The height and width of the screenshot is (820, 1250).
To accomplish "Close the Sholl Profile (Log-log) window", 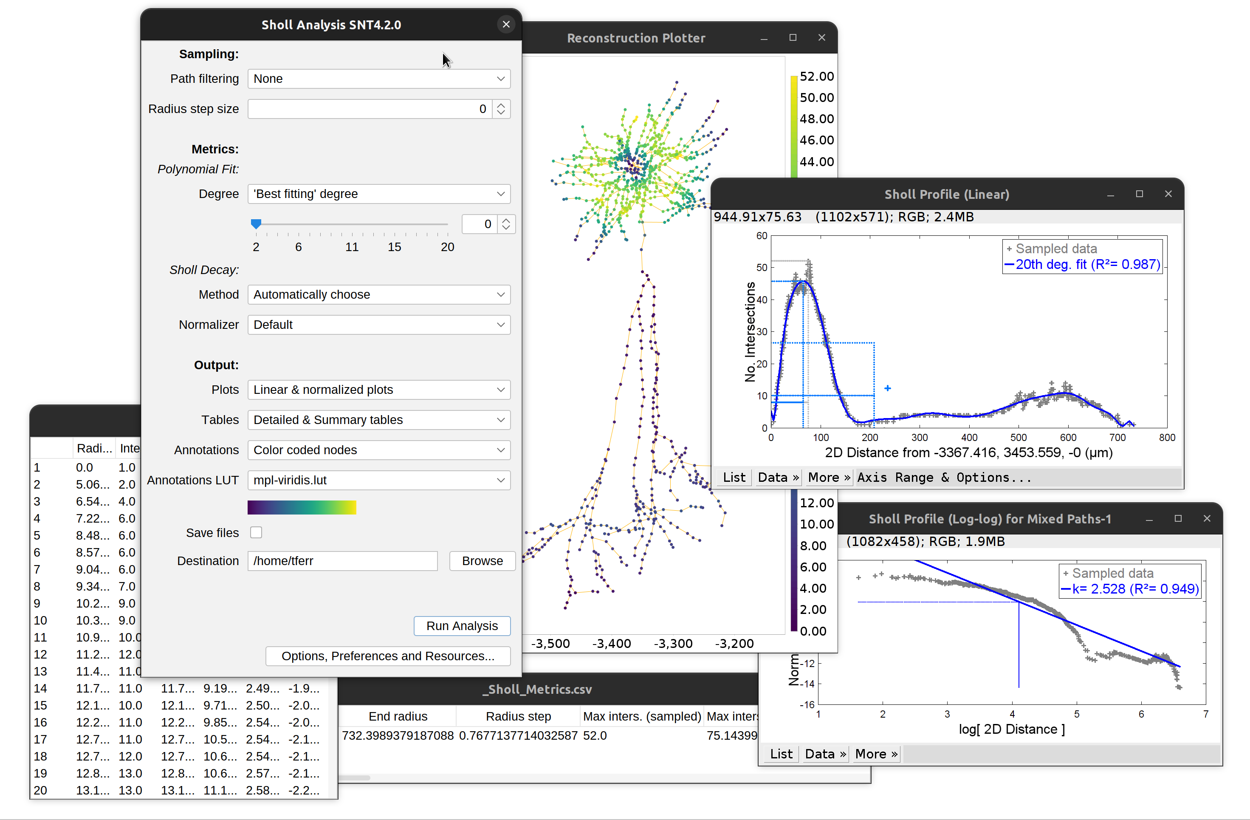I will tap(1207, 518).
